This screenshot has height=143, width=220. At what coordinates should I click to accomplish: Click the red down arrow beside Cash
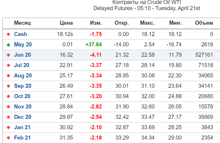pos(8,34)
